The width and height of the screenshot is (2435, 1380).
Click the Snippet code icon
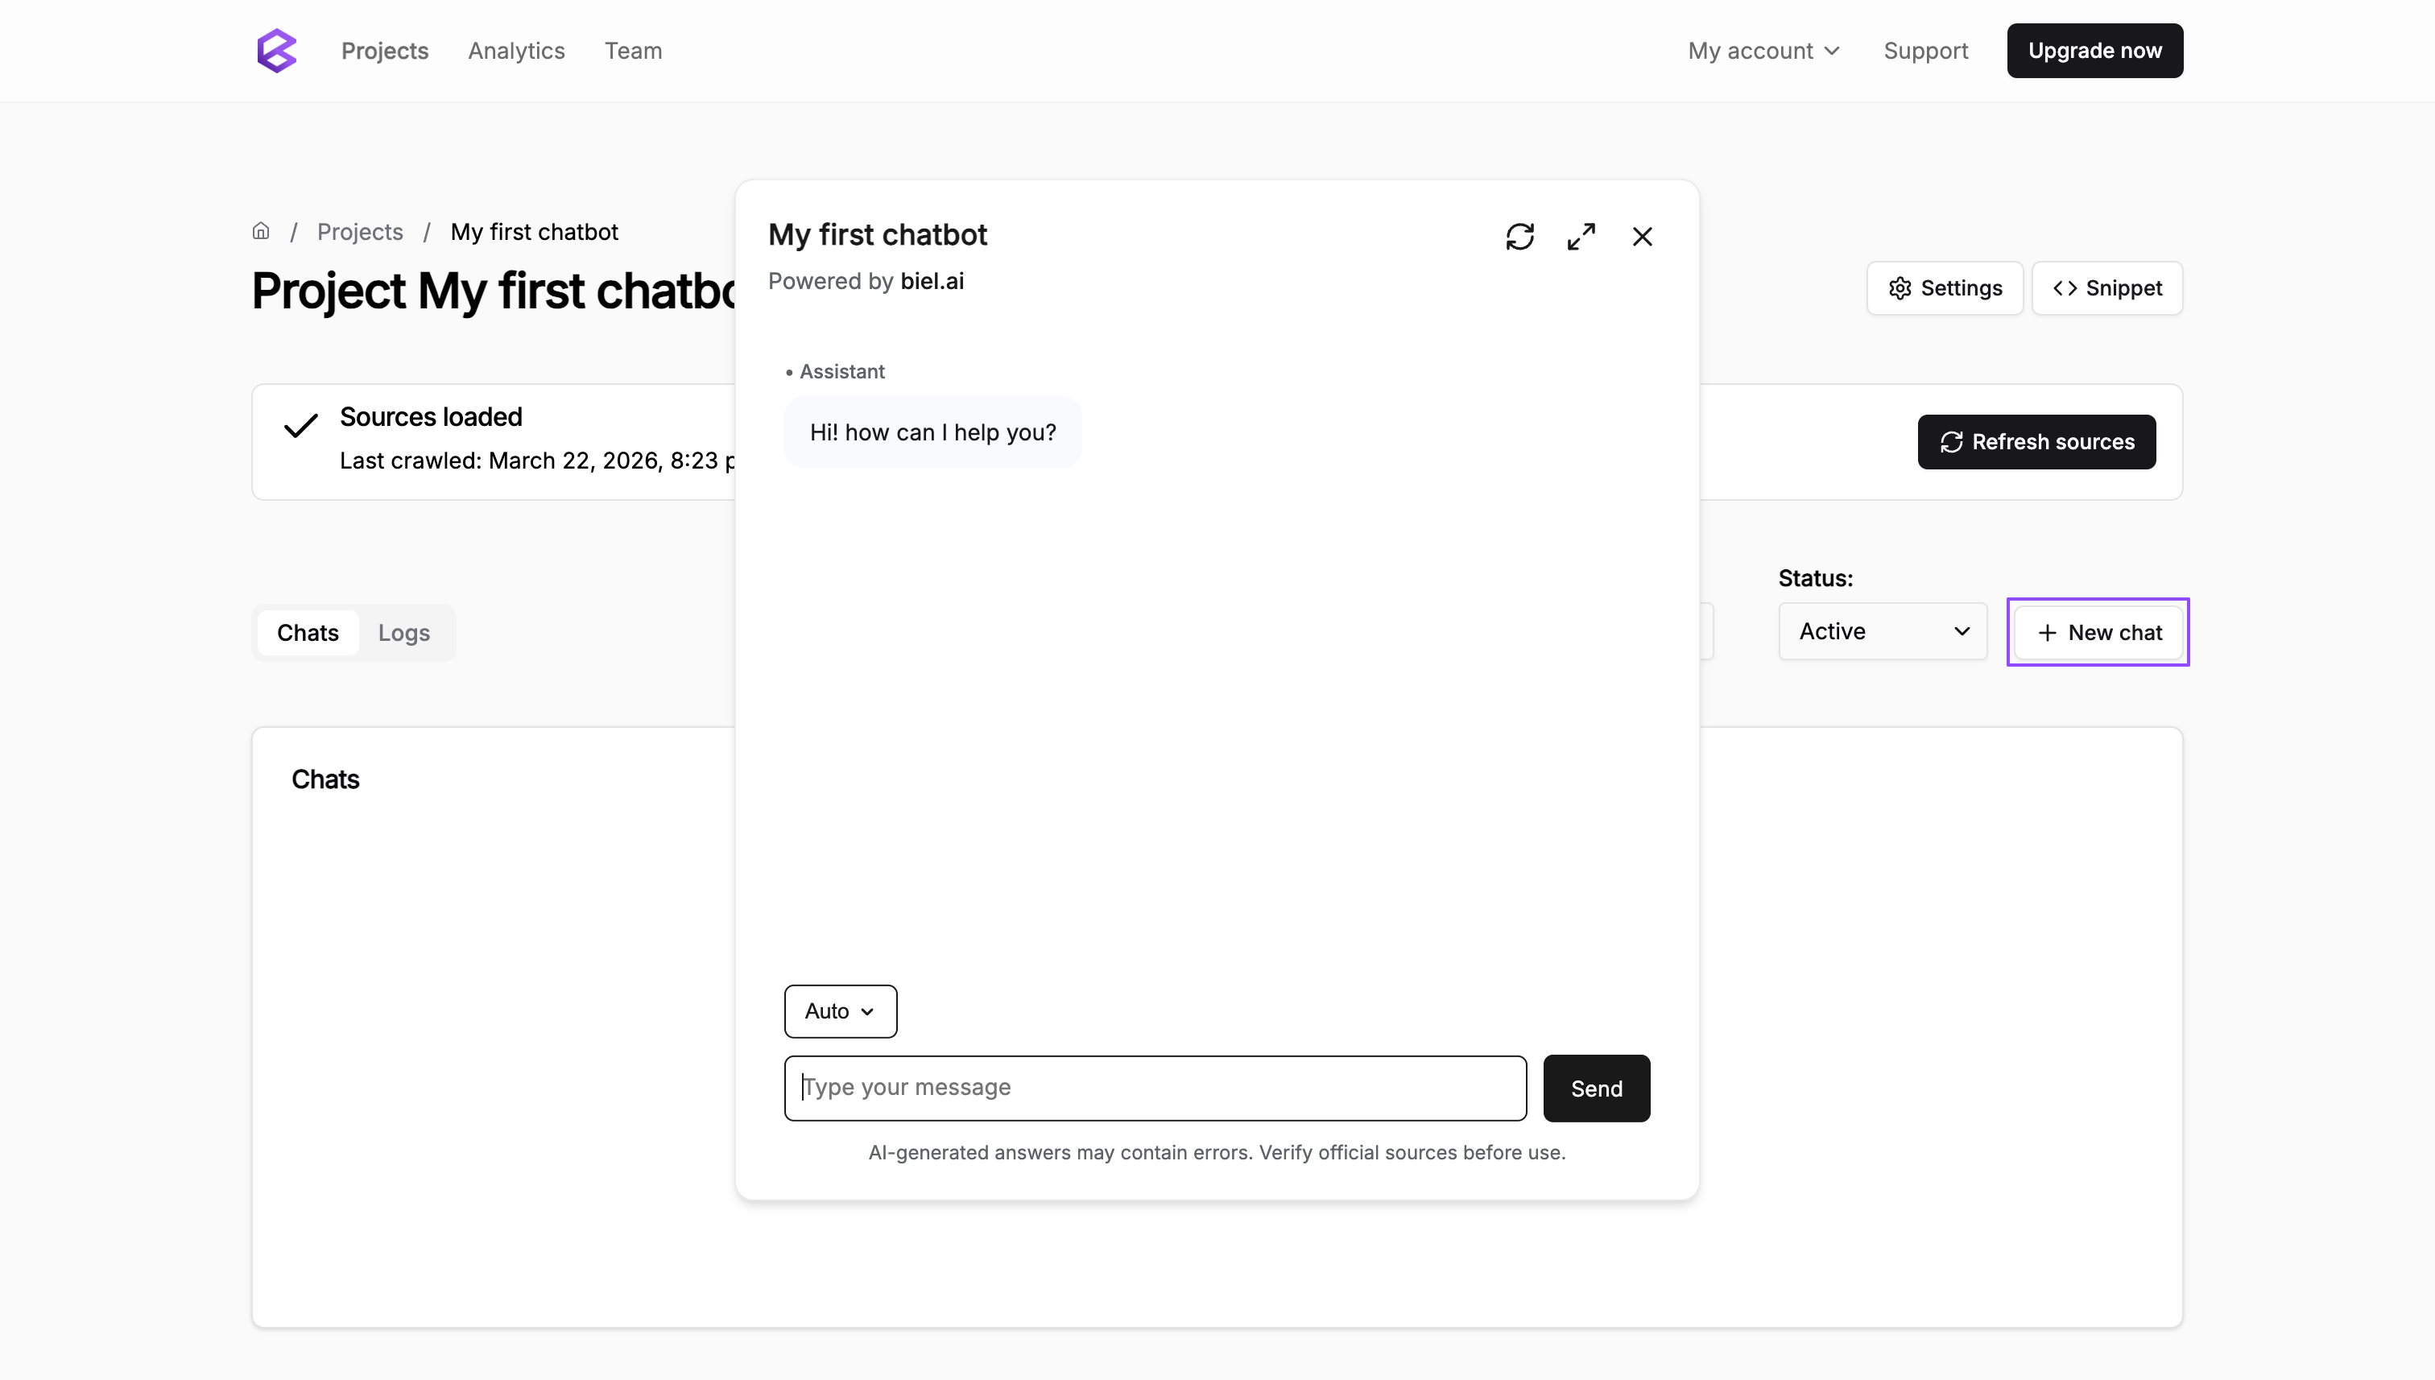(2068, 288)
